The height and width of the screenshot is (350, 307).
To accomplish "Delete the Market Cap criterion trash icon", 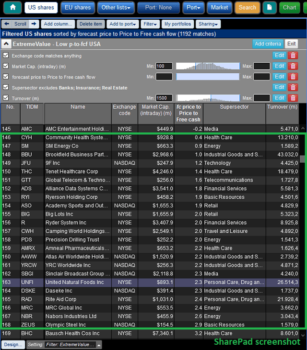I will 293,66.
